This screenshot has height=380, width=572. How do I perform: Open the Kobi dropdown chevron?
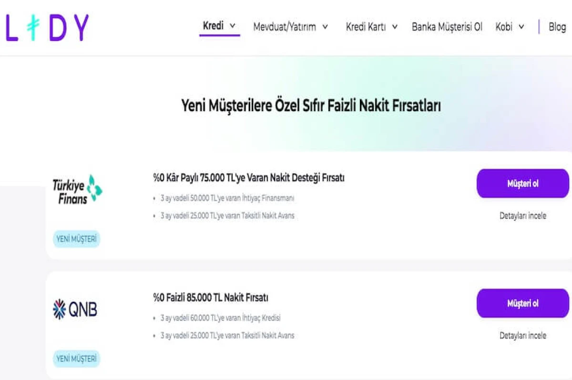tap(521, 27)
